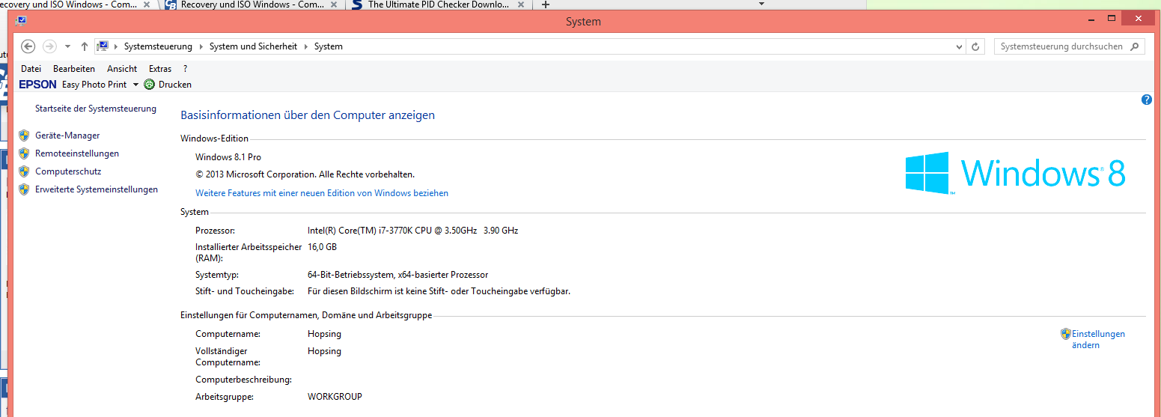Open the Extras menu
Viewport: 1161px width, 417px height.
(160, 69)
